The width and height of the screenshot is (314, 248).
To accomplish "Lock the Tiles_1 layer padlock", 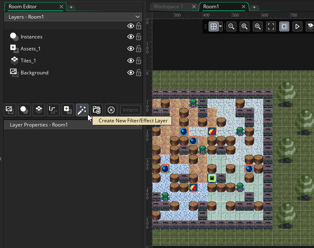I will tap(138, 61).
